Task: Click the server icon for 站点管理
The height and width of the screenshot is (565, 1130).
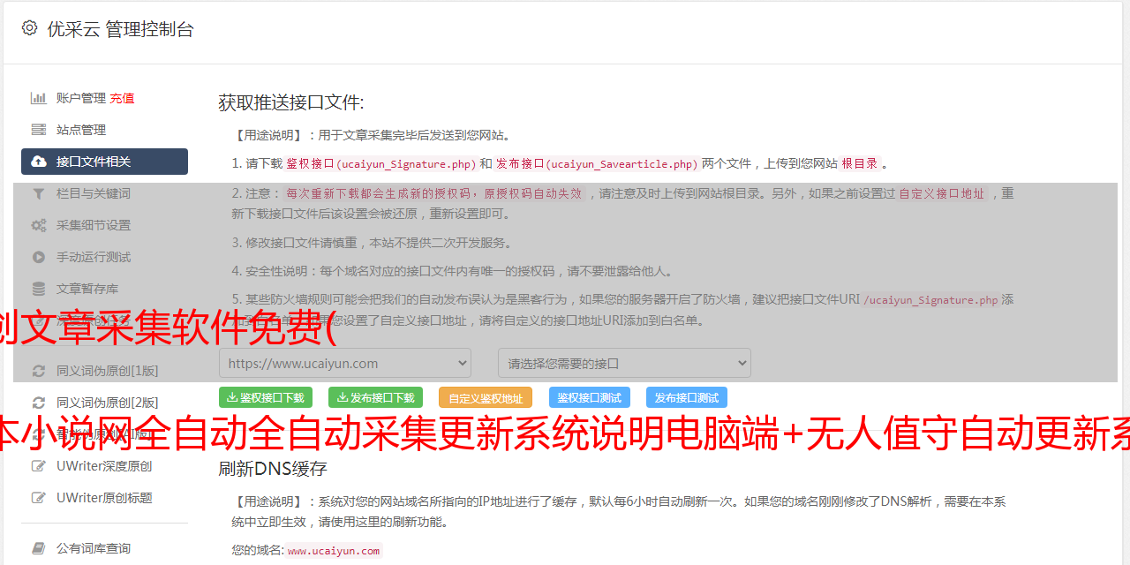Action: pyautogui.click(x=39, y=130)
